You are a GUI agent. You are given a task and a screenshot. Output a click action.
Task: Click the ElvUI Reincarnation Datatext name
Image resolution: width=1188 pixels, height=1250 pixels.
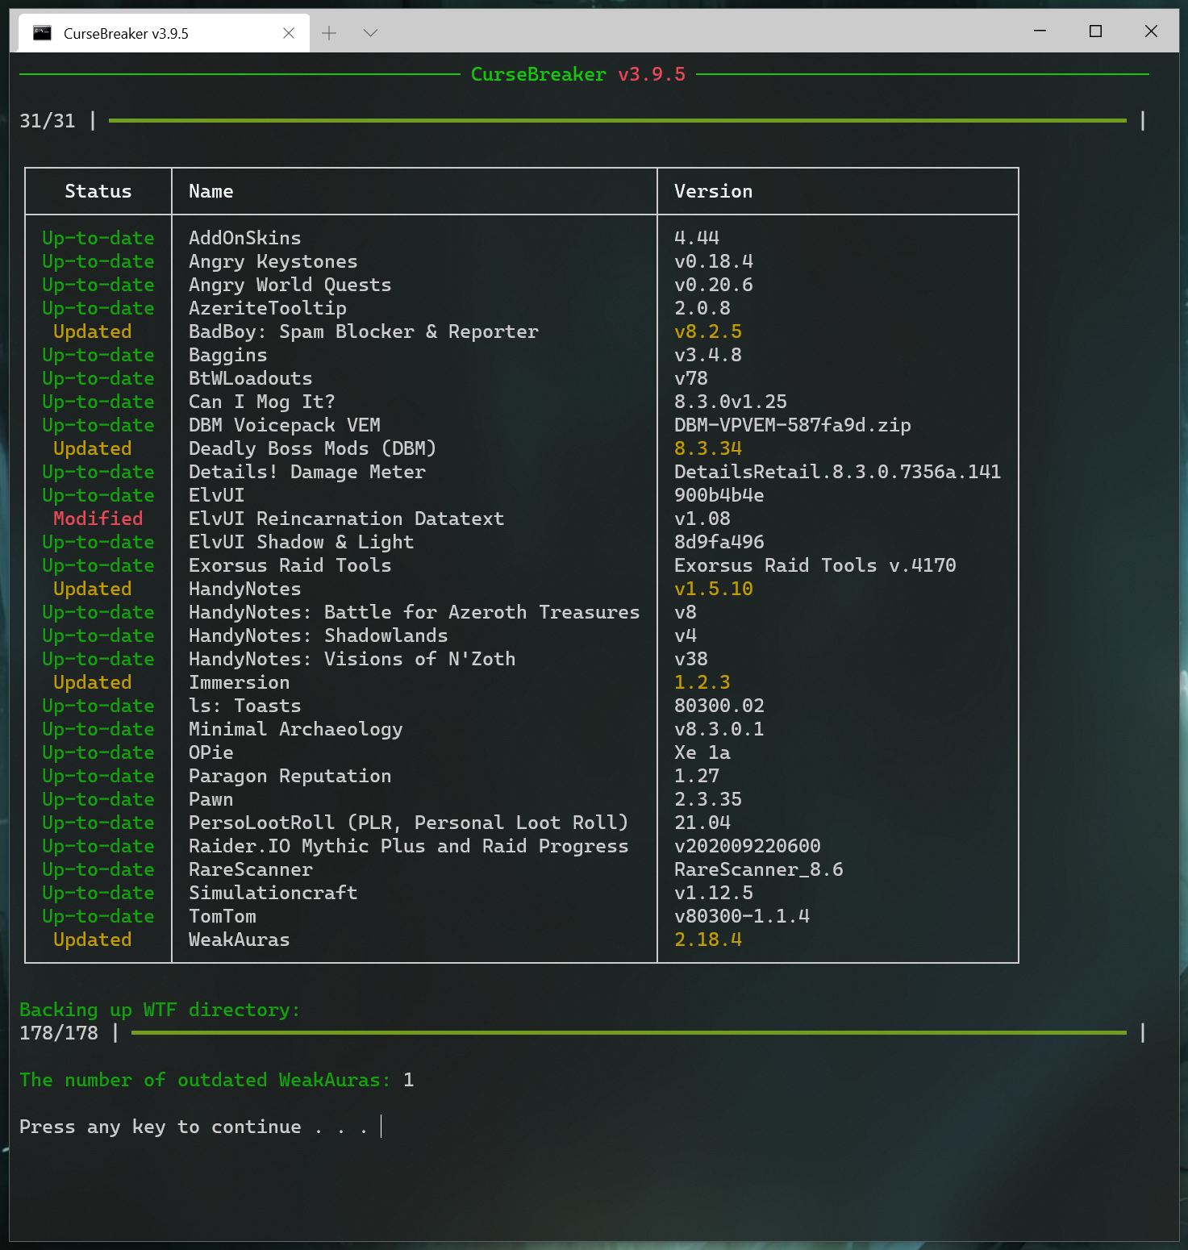click(x=347, y=519)
